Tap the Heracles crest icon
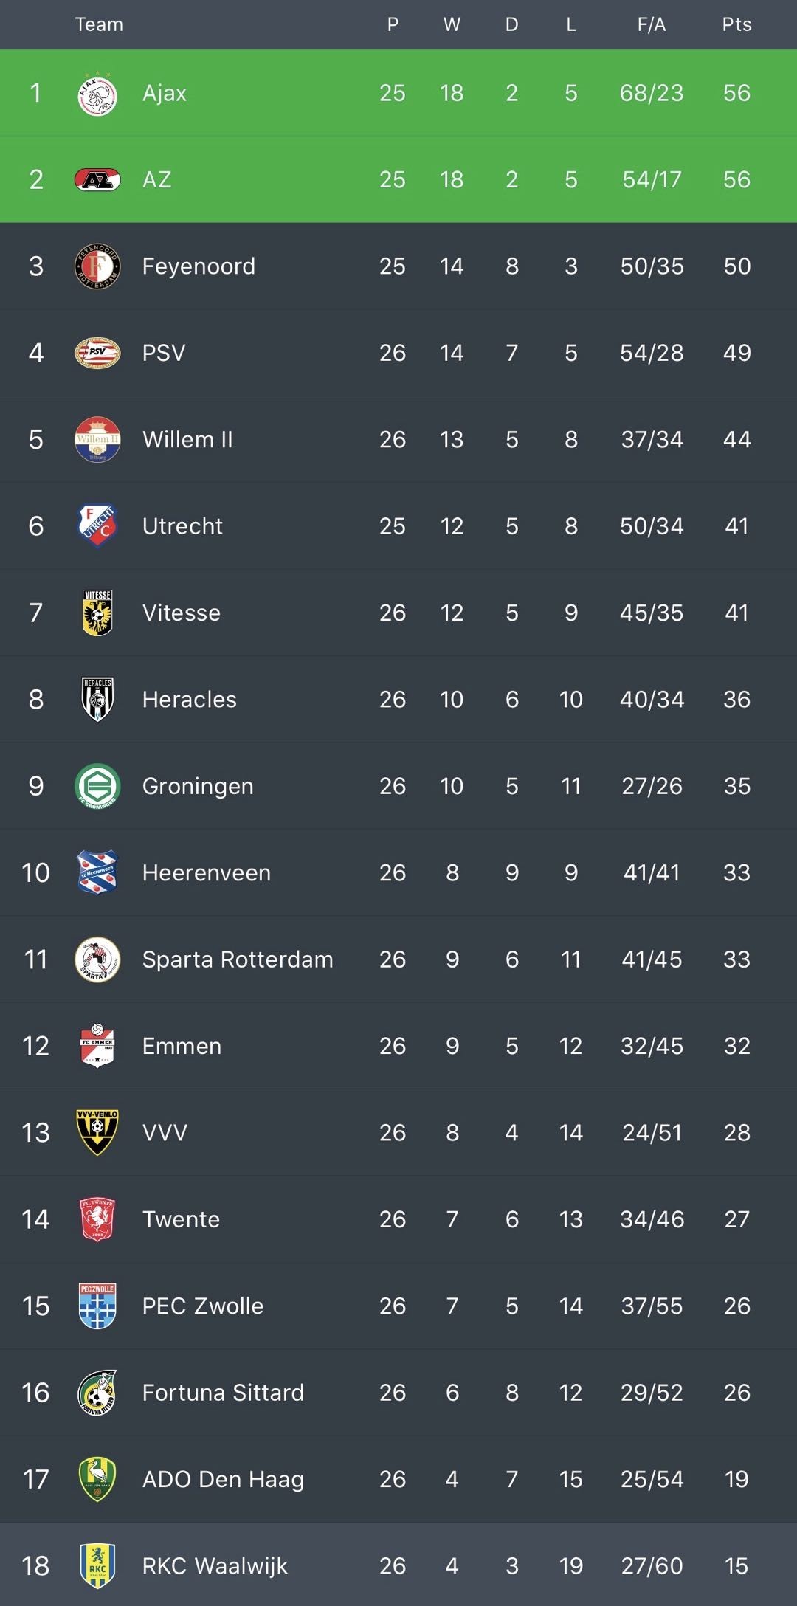This screenshot has height=1606, width=797. (97, 699)
